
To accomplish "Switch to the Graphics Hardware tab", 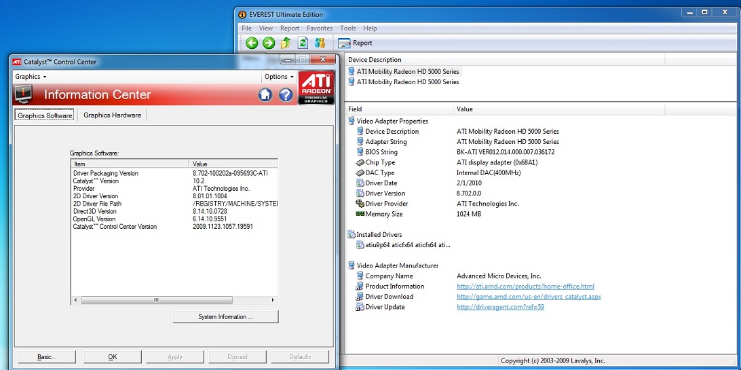I will point(113,115).
